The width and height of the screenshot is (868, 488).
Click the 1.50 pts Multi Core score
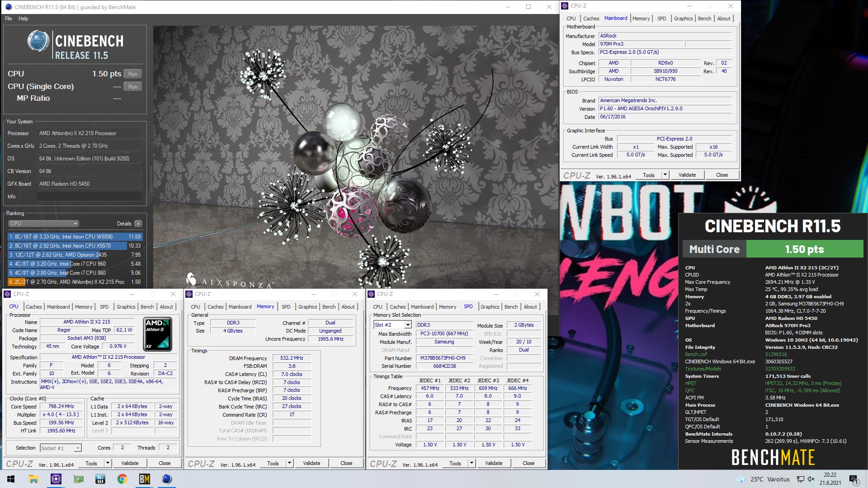tap(804, 249)
